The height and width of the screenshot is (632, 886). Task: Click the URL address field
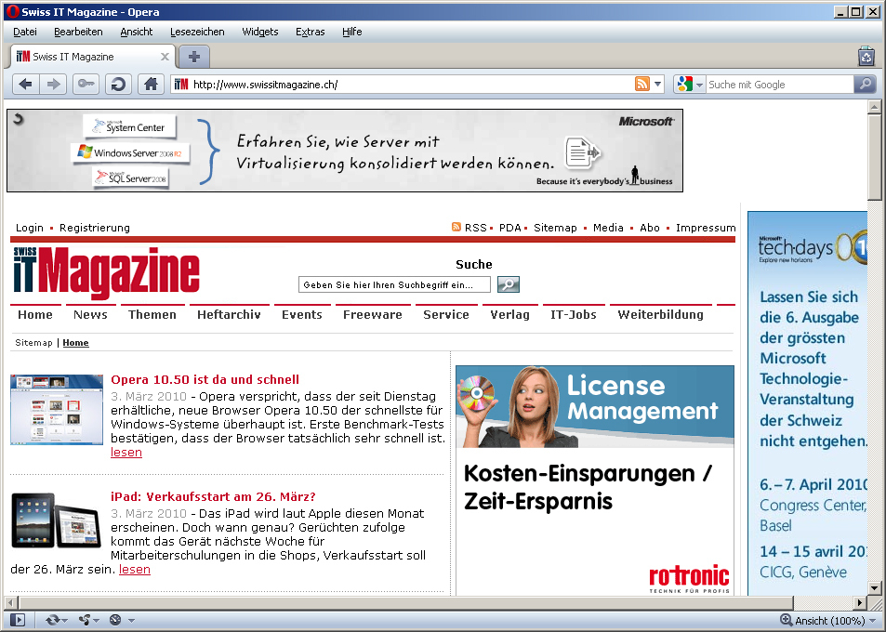[x=413, y=85]
